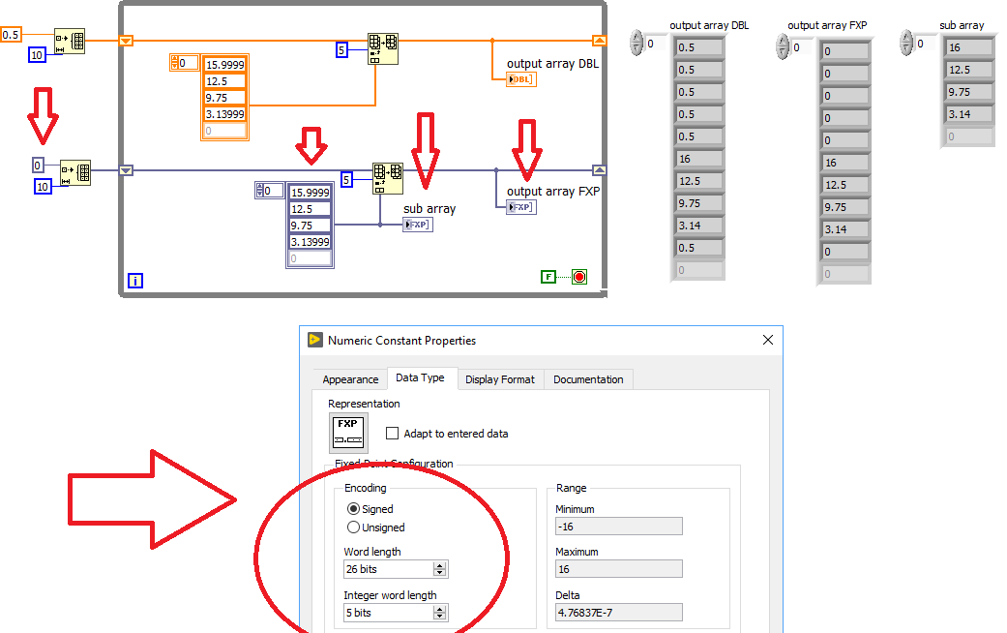Click the Replace Array Subset node on FXP wire

(x=388, y=176)
